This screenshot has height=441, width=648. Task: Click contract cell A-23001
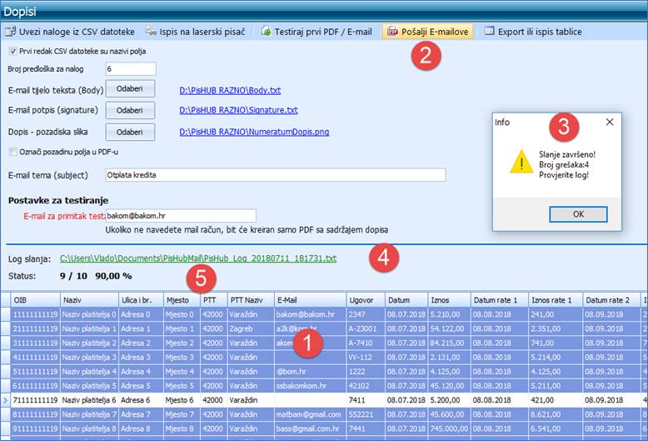tap(366, 329)
